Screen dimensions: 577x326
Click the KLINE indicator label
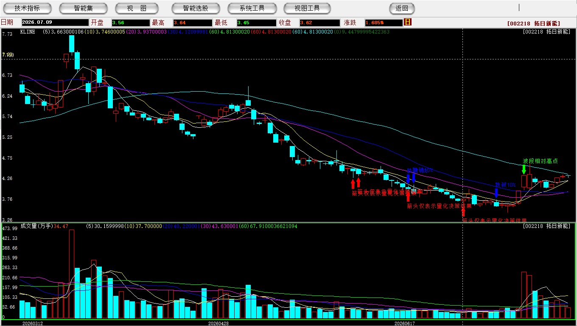pos(28,32)
